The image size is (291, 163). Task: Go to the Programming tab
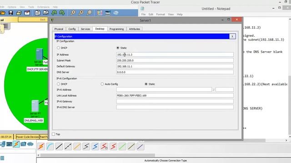click(116, 29)
